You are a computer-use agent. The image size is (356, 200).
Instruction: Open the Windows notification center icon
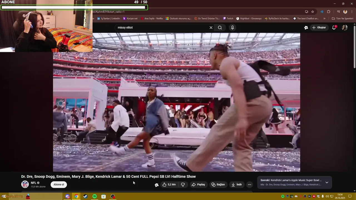point(350,196)
